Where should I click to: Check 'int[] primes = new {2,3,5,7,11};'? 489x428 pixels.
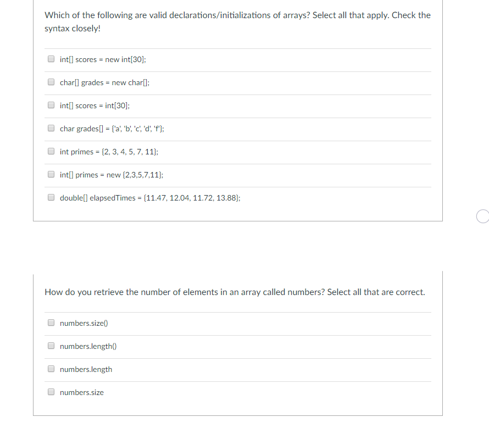[51, 174]
